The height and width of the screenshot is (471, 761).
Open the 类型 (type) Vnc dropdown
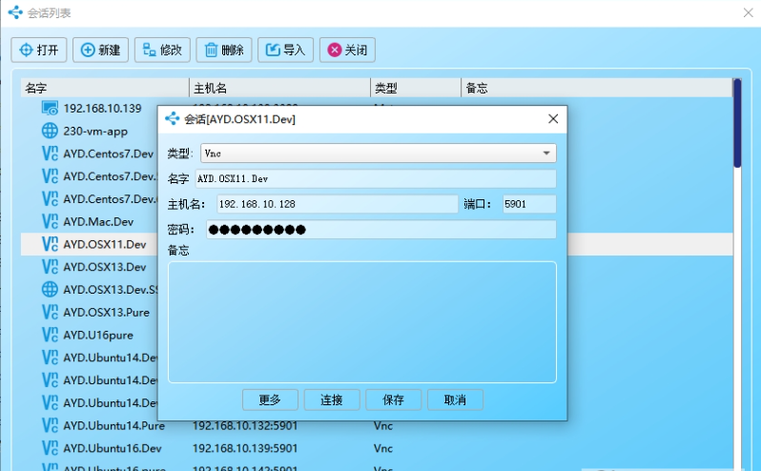pyautogui.click(x=378, y=154)
